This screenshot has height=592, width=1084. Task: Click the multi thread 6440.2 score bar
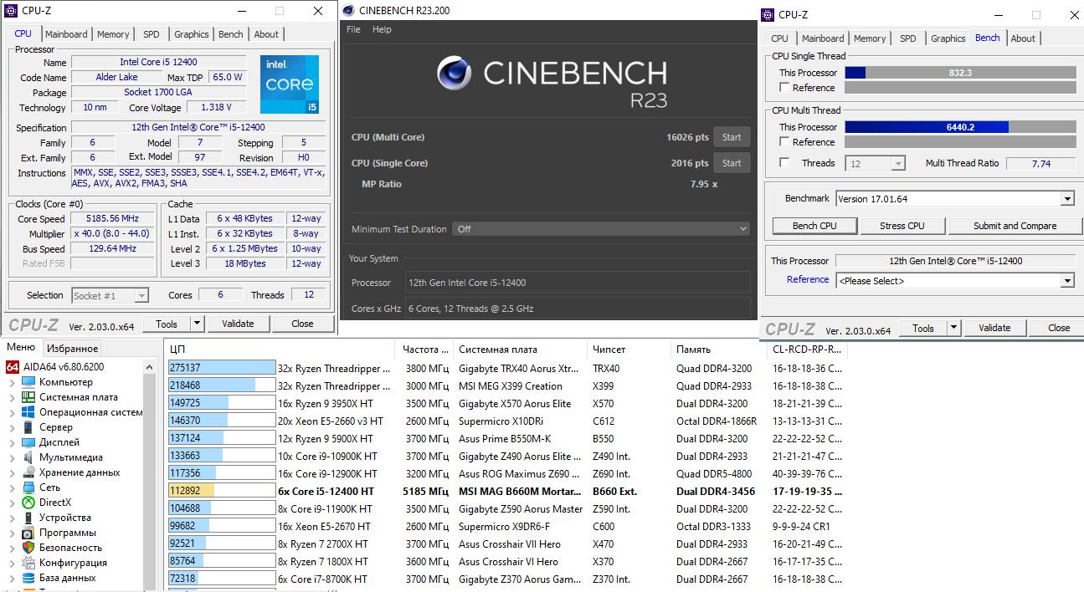(x=960, y=127)
